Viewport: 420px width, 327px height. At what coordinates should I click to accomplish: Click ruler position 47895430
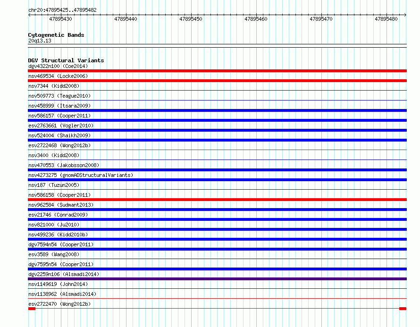click(x=60, y=19)
